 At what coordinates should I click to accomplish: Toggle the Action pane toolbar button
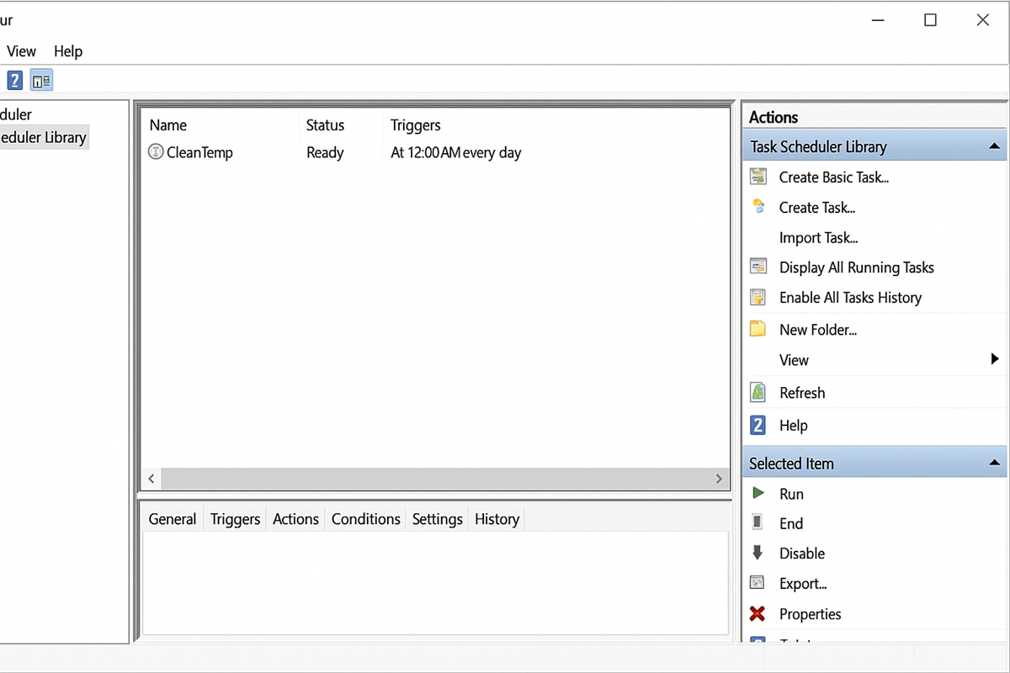pyautogui.click(x=41, y=81)
